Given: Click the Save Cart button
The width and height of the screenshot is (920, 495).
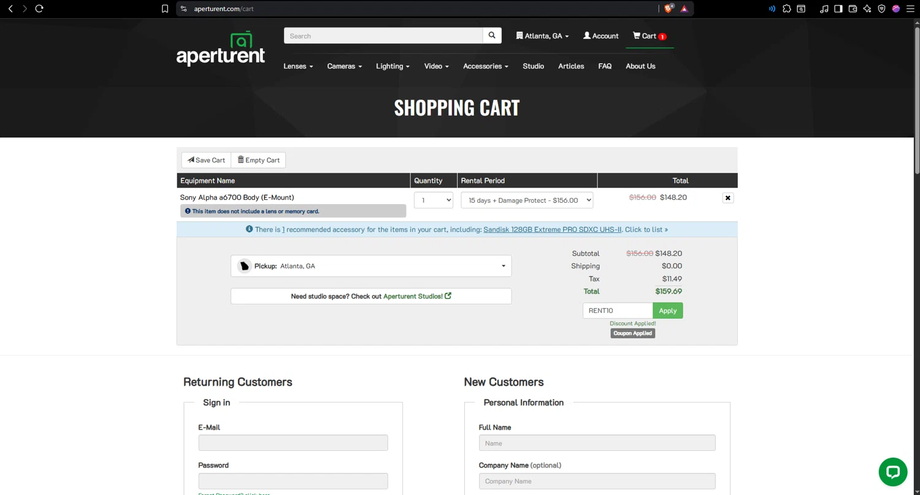Looking at the screenshot, I should point(206,160).
